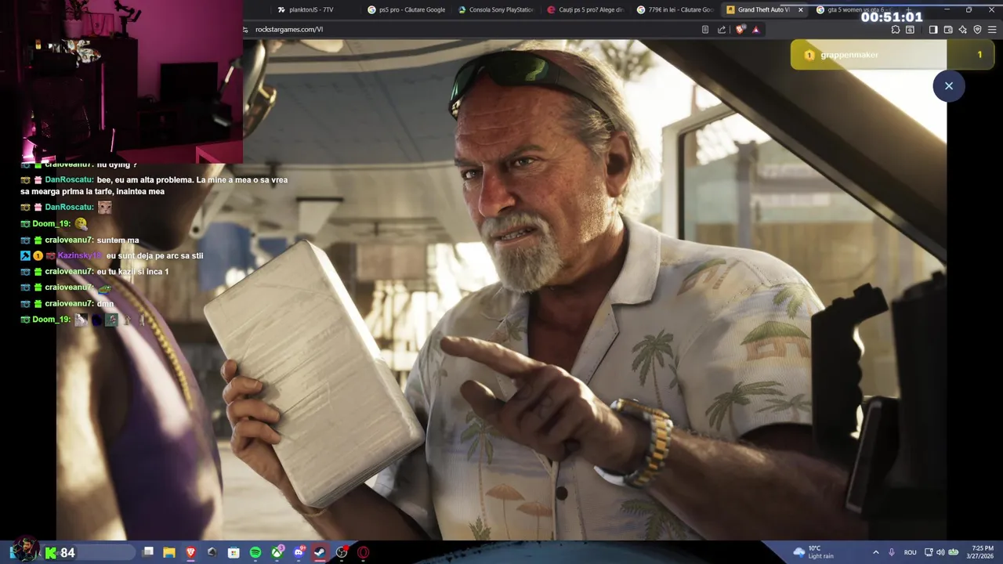Screen dimensions: 1003x564
Task: Open the browser hamburger menu
Action: [x=992, y=30]
